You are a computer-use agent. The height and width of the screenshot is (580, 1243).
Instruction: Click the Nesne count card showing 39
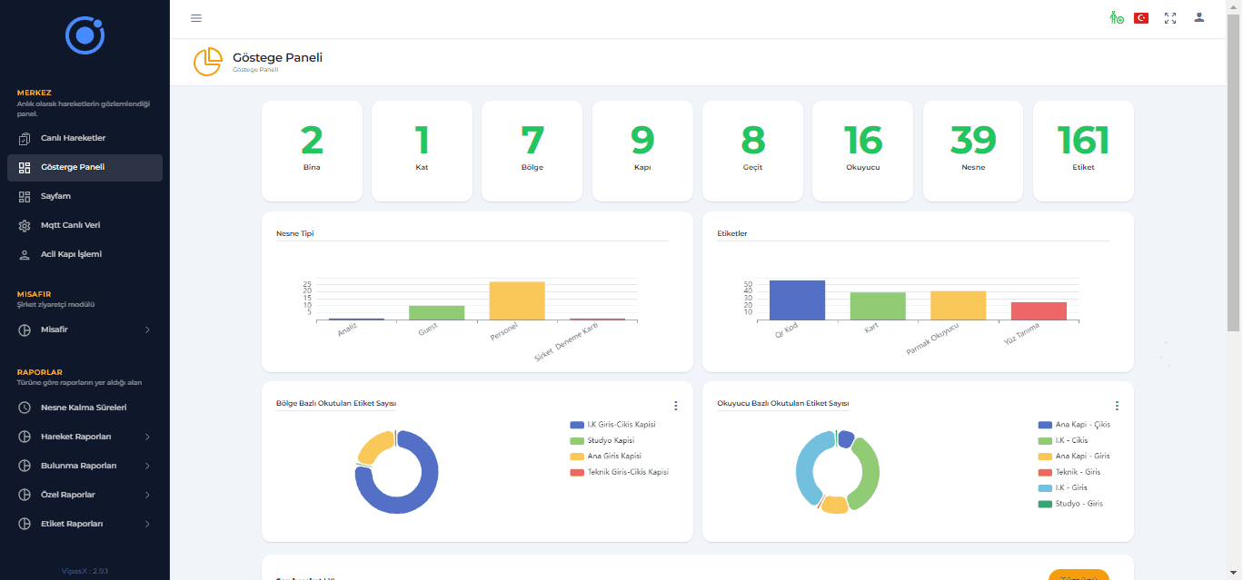pyautogui.click(x=973, y=151)
